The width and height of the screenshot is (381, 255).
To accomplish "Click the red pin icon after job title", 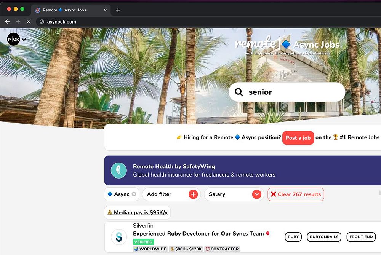I will coord(267,233).
